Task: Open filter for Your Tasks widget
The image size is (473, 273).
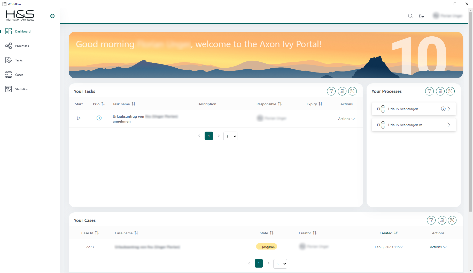Action: (x=331, y=91)
